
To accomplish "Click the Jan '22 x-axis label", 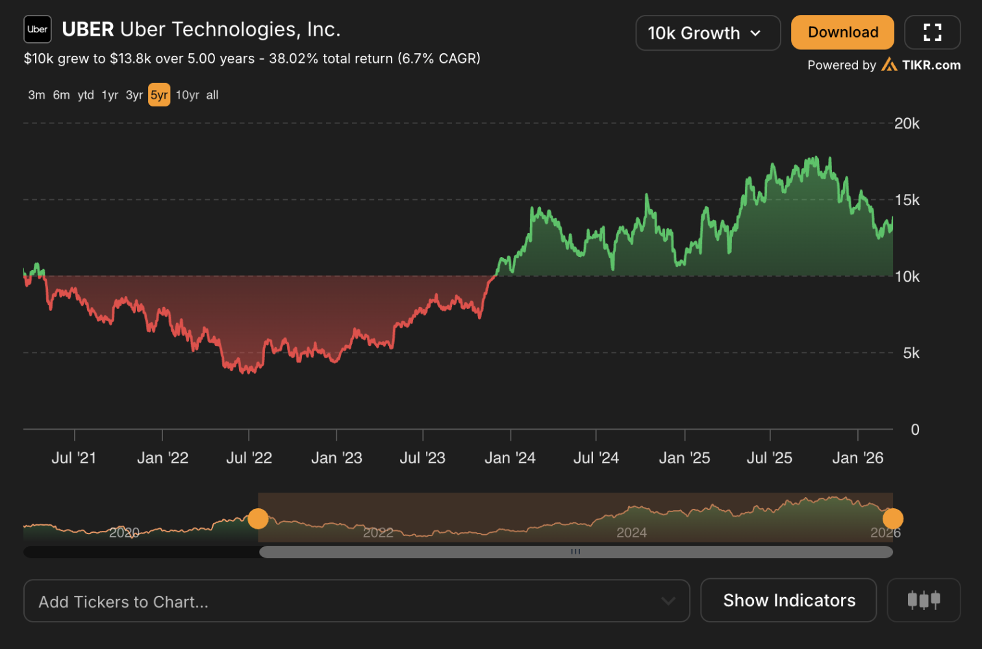I will 162,458.
